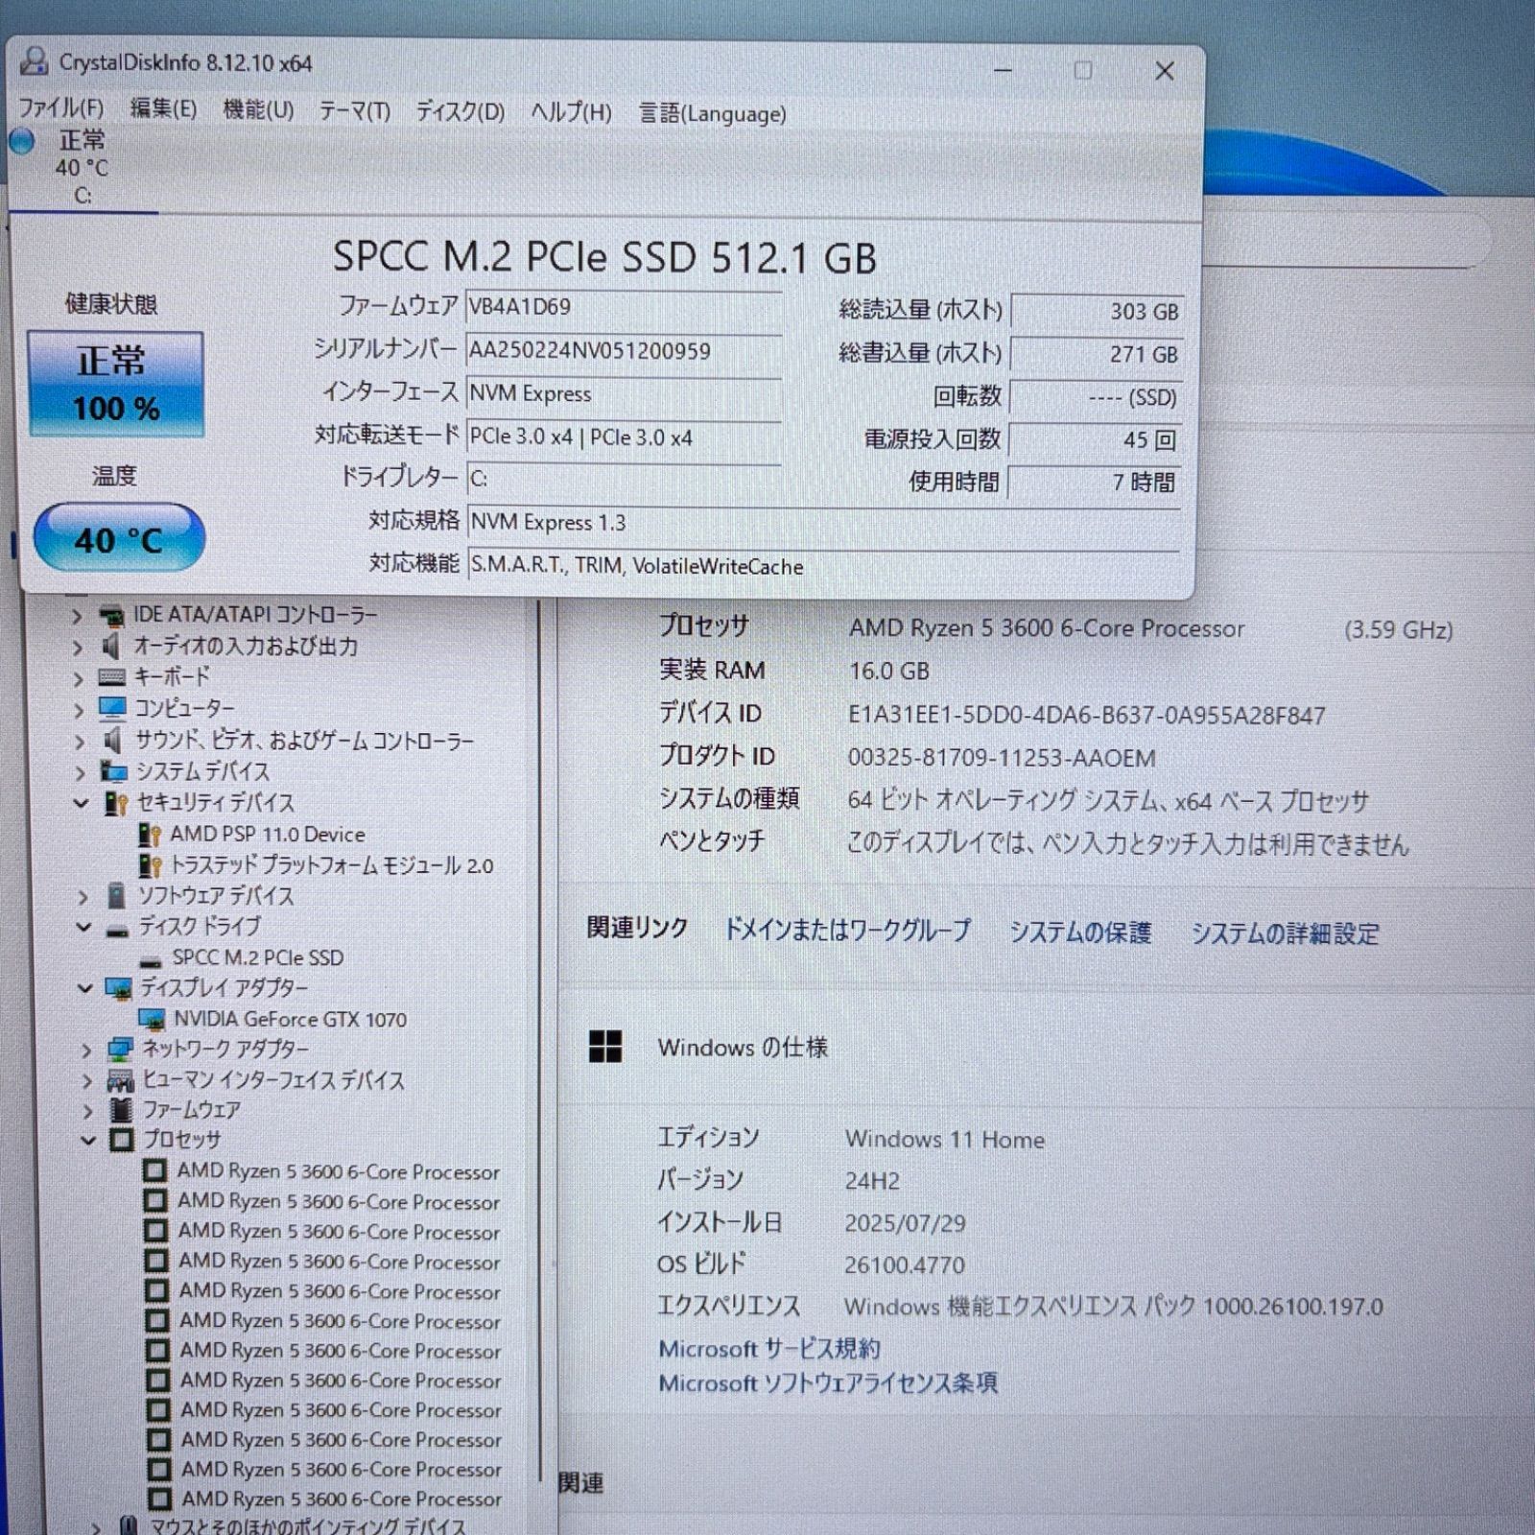Click the ヒューマン インターフェイス デバイス icon
Viewport: 1535px width, 1535px height.
point(120,1081)
